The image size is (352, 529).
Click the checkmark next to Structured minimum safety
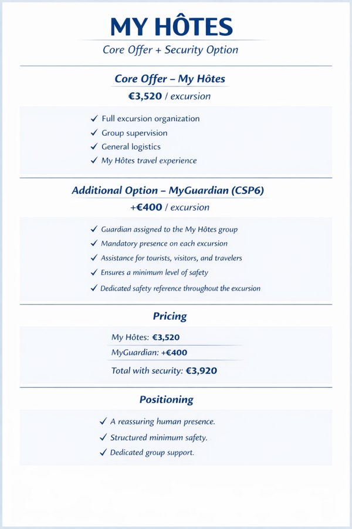(103, 437)
